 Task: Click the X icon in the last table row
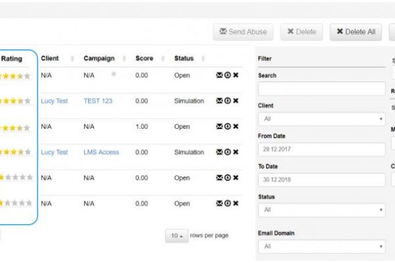point(236,204)
